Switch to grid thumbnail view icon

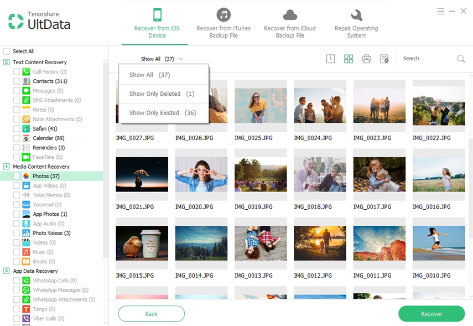point(349,59)
